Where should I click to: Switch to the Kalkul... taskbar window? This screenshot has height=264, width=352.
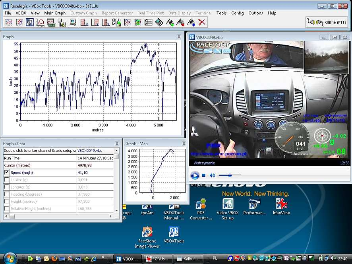[x=188, y=259]
